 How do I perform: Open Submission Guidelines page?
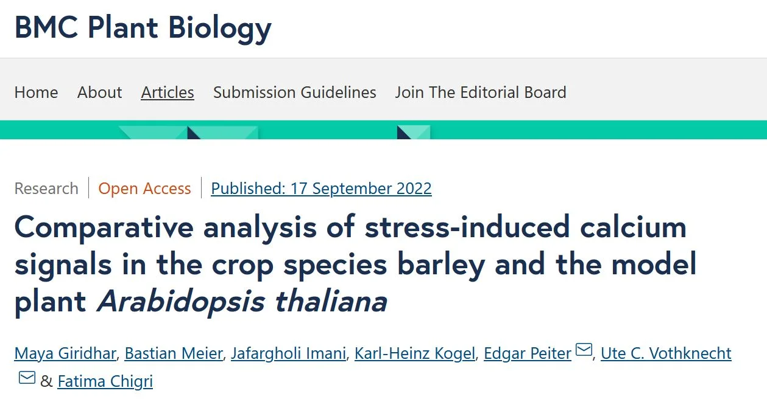pyautogui.click(x=294, y=92)
